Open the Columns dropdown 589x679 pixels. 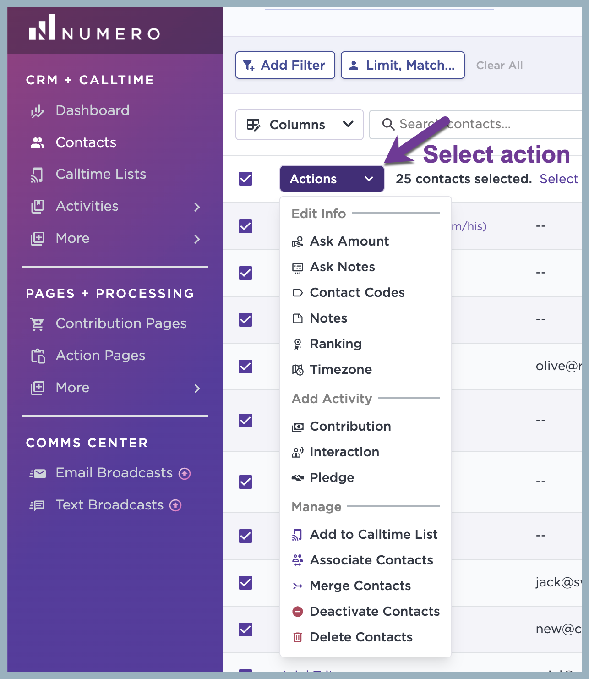[300, 125]
